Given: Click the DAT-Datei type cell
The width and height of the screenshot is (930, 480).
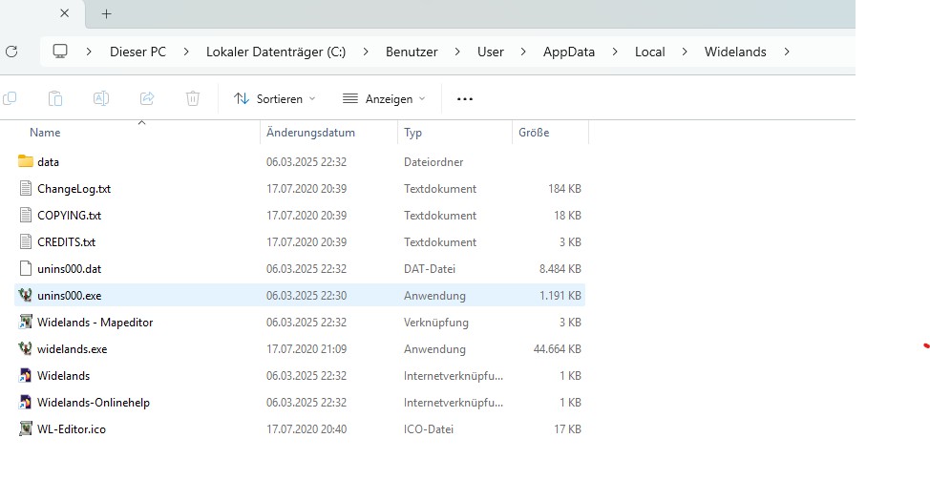Looking at the screenshot, I should 430,268.
